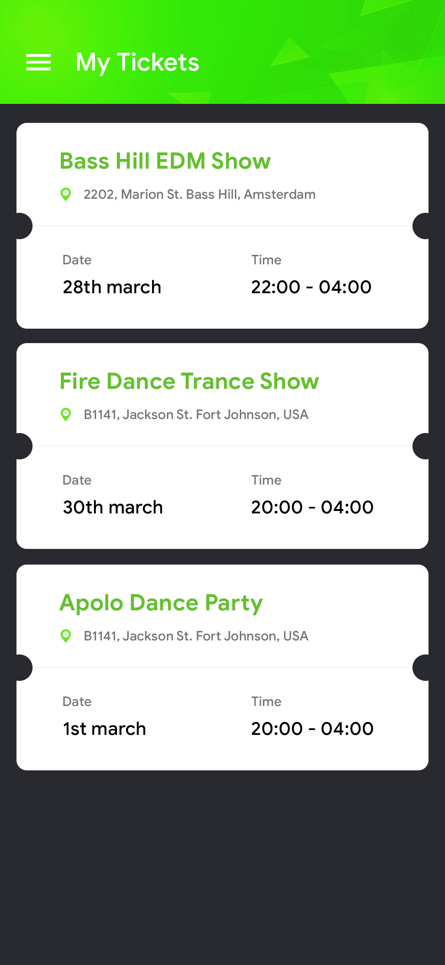This screenshot has height=965, width=445.
Task: Click the Time label on Fire Dance ticket
Action: tap(267, 480)
